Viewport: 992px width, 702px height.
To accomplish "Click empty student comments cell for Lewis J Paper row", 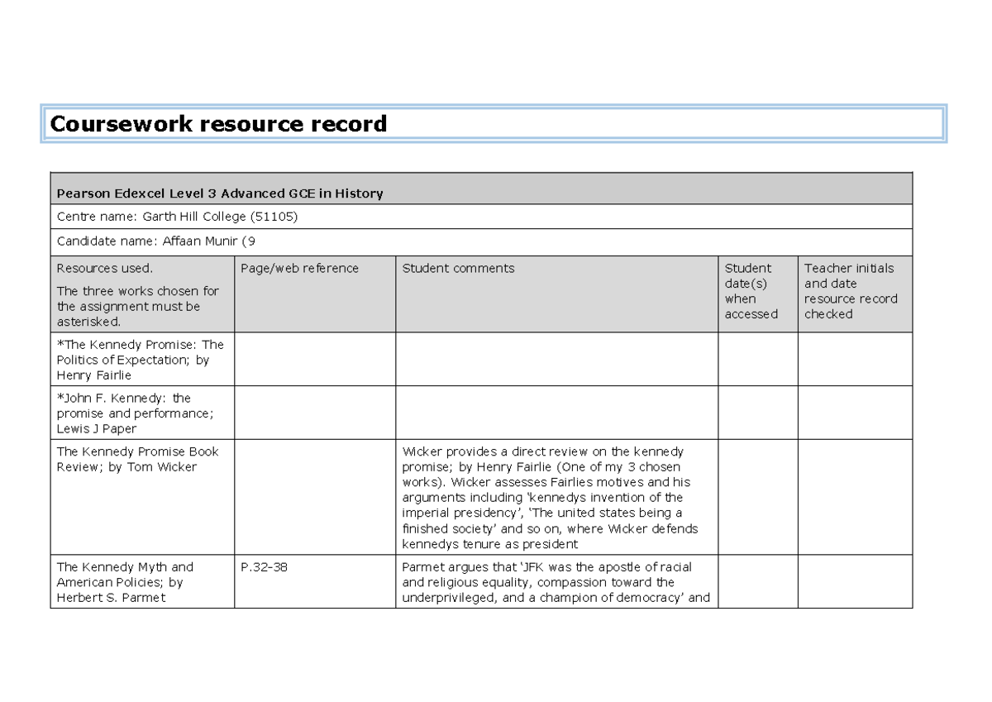I will [x=557, y=413].
